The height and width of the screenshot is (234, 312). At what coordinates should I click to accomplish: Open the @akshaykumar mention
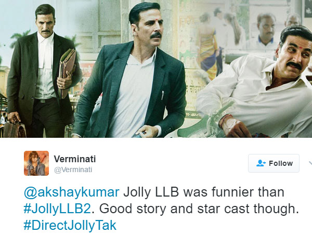[71, 192]
